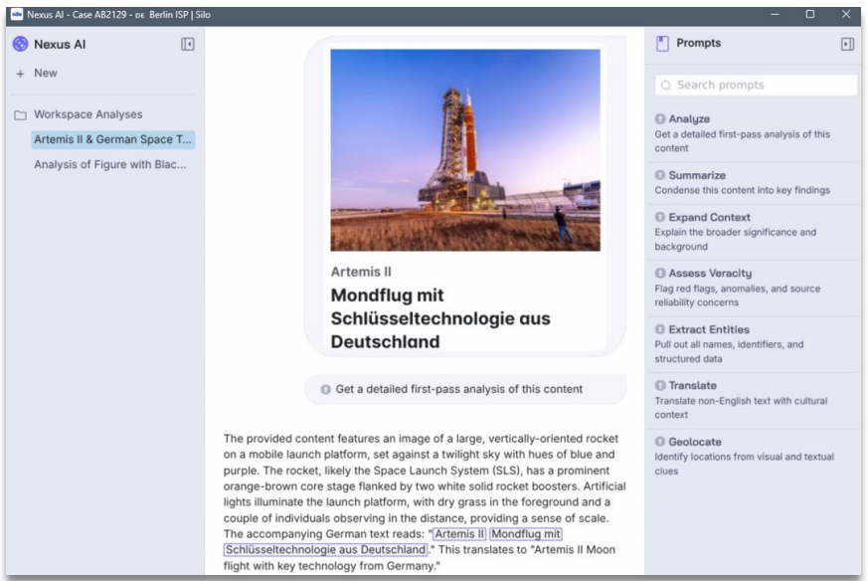Screen dimensions: 868x581
Task: Open Analysis of Figure with Blac... entry
Action: (110, 164)
